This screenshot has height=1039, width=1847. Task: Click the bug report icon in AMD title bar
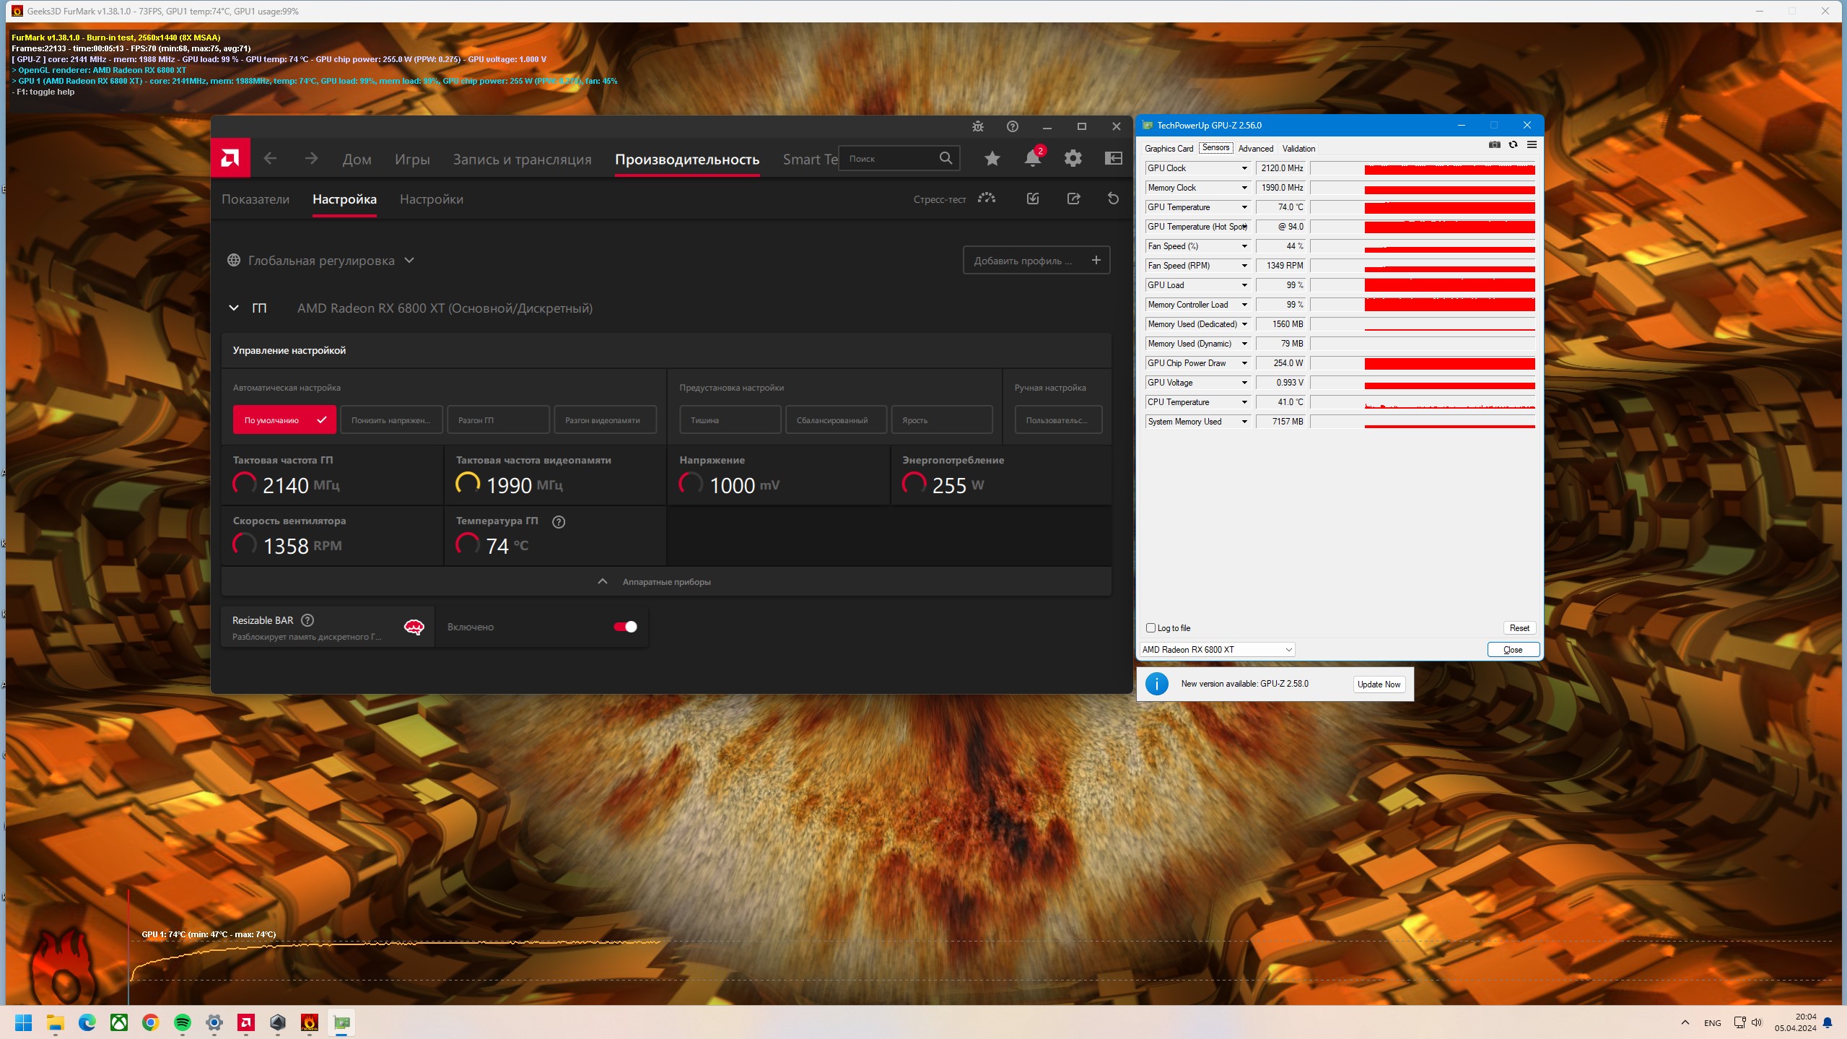click(978, 126)
